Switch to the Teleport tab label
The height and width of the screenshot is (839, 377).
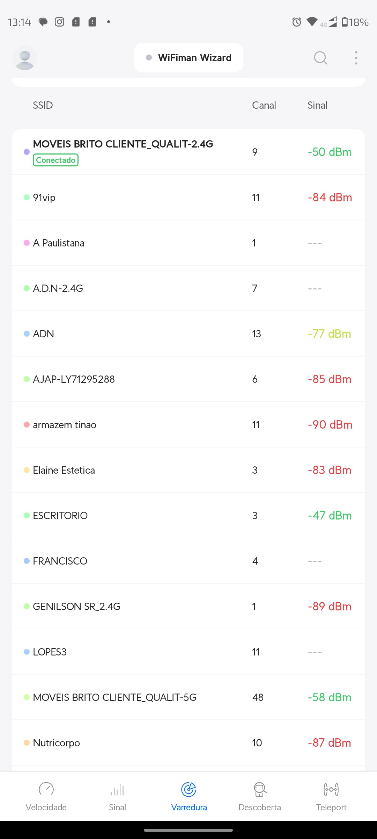(331, 807)
